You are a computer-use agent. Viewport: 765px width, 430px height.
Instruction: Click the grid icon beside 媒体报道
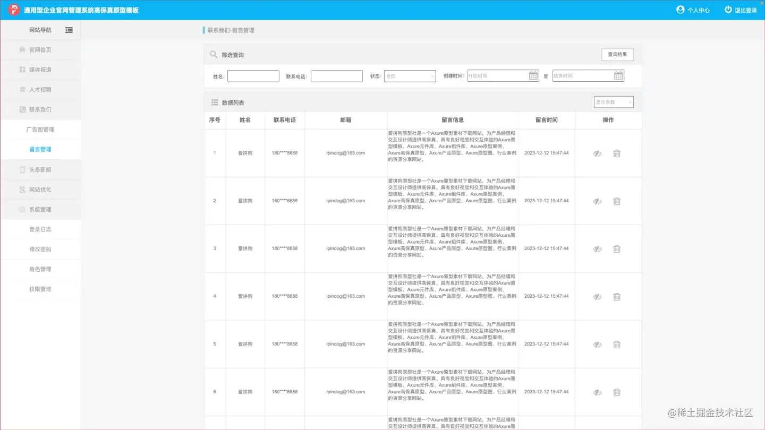coord(22,70)
